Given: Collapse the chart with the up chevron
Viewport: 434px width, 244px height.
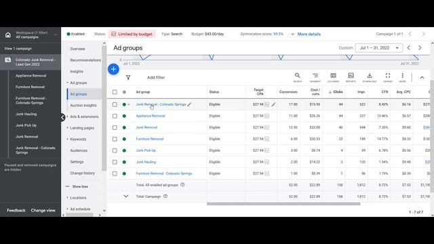Looking at the screenshot, I should (x=422, y=78).
